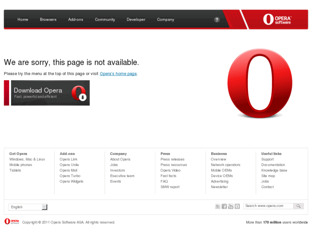Open the Add-ons menu item

pos(76,19)
